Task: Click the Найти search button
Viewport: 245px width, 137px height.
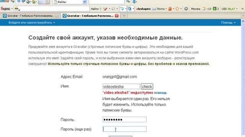Action: click(95, 9)
